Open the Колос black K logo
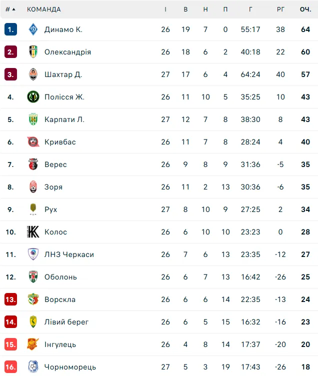Viewport: 318px width, 376px height. coord(33,232)
